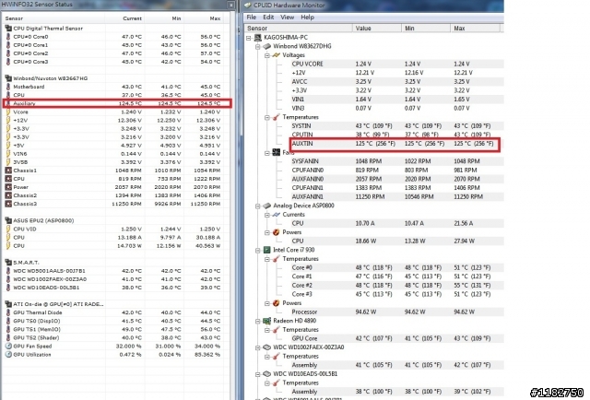
Task: Select the Processor power row
Action: [397, 312]
